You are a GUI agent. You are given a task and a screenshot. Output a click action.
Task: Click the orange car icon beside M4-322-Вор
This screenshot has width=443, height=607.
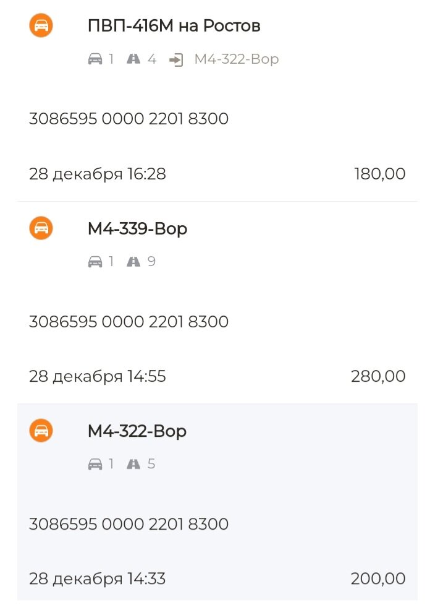[x=41, y=431]
